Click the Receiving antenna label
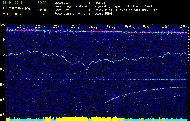Viewport: 190px width, 121px height. (x=70, y=14)
